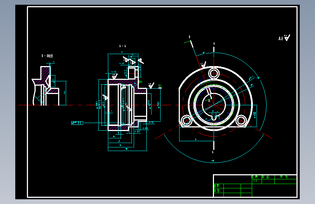Click the "A" section marker above the circular view
315x204 pixels.
click(x=214, y=44)
